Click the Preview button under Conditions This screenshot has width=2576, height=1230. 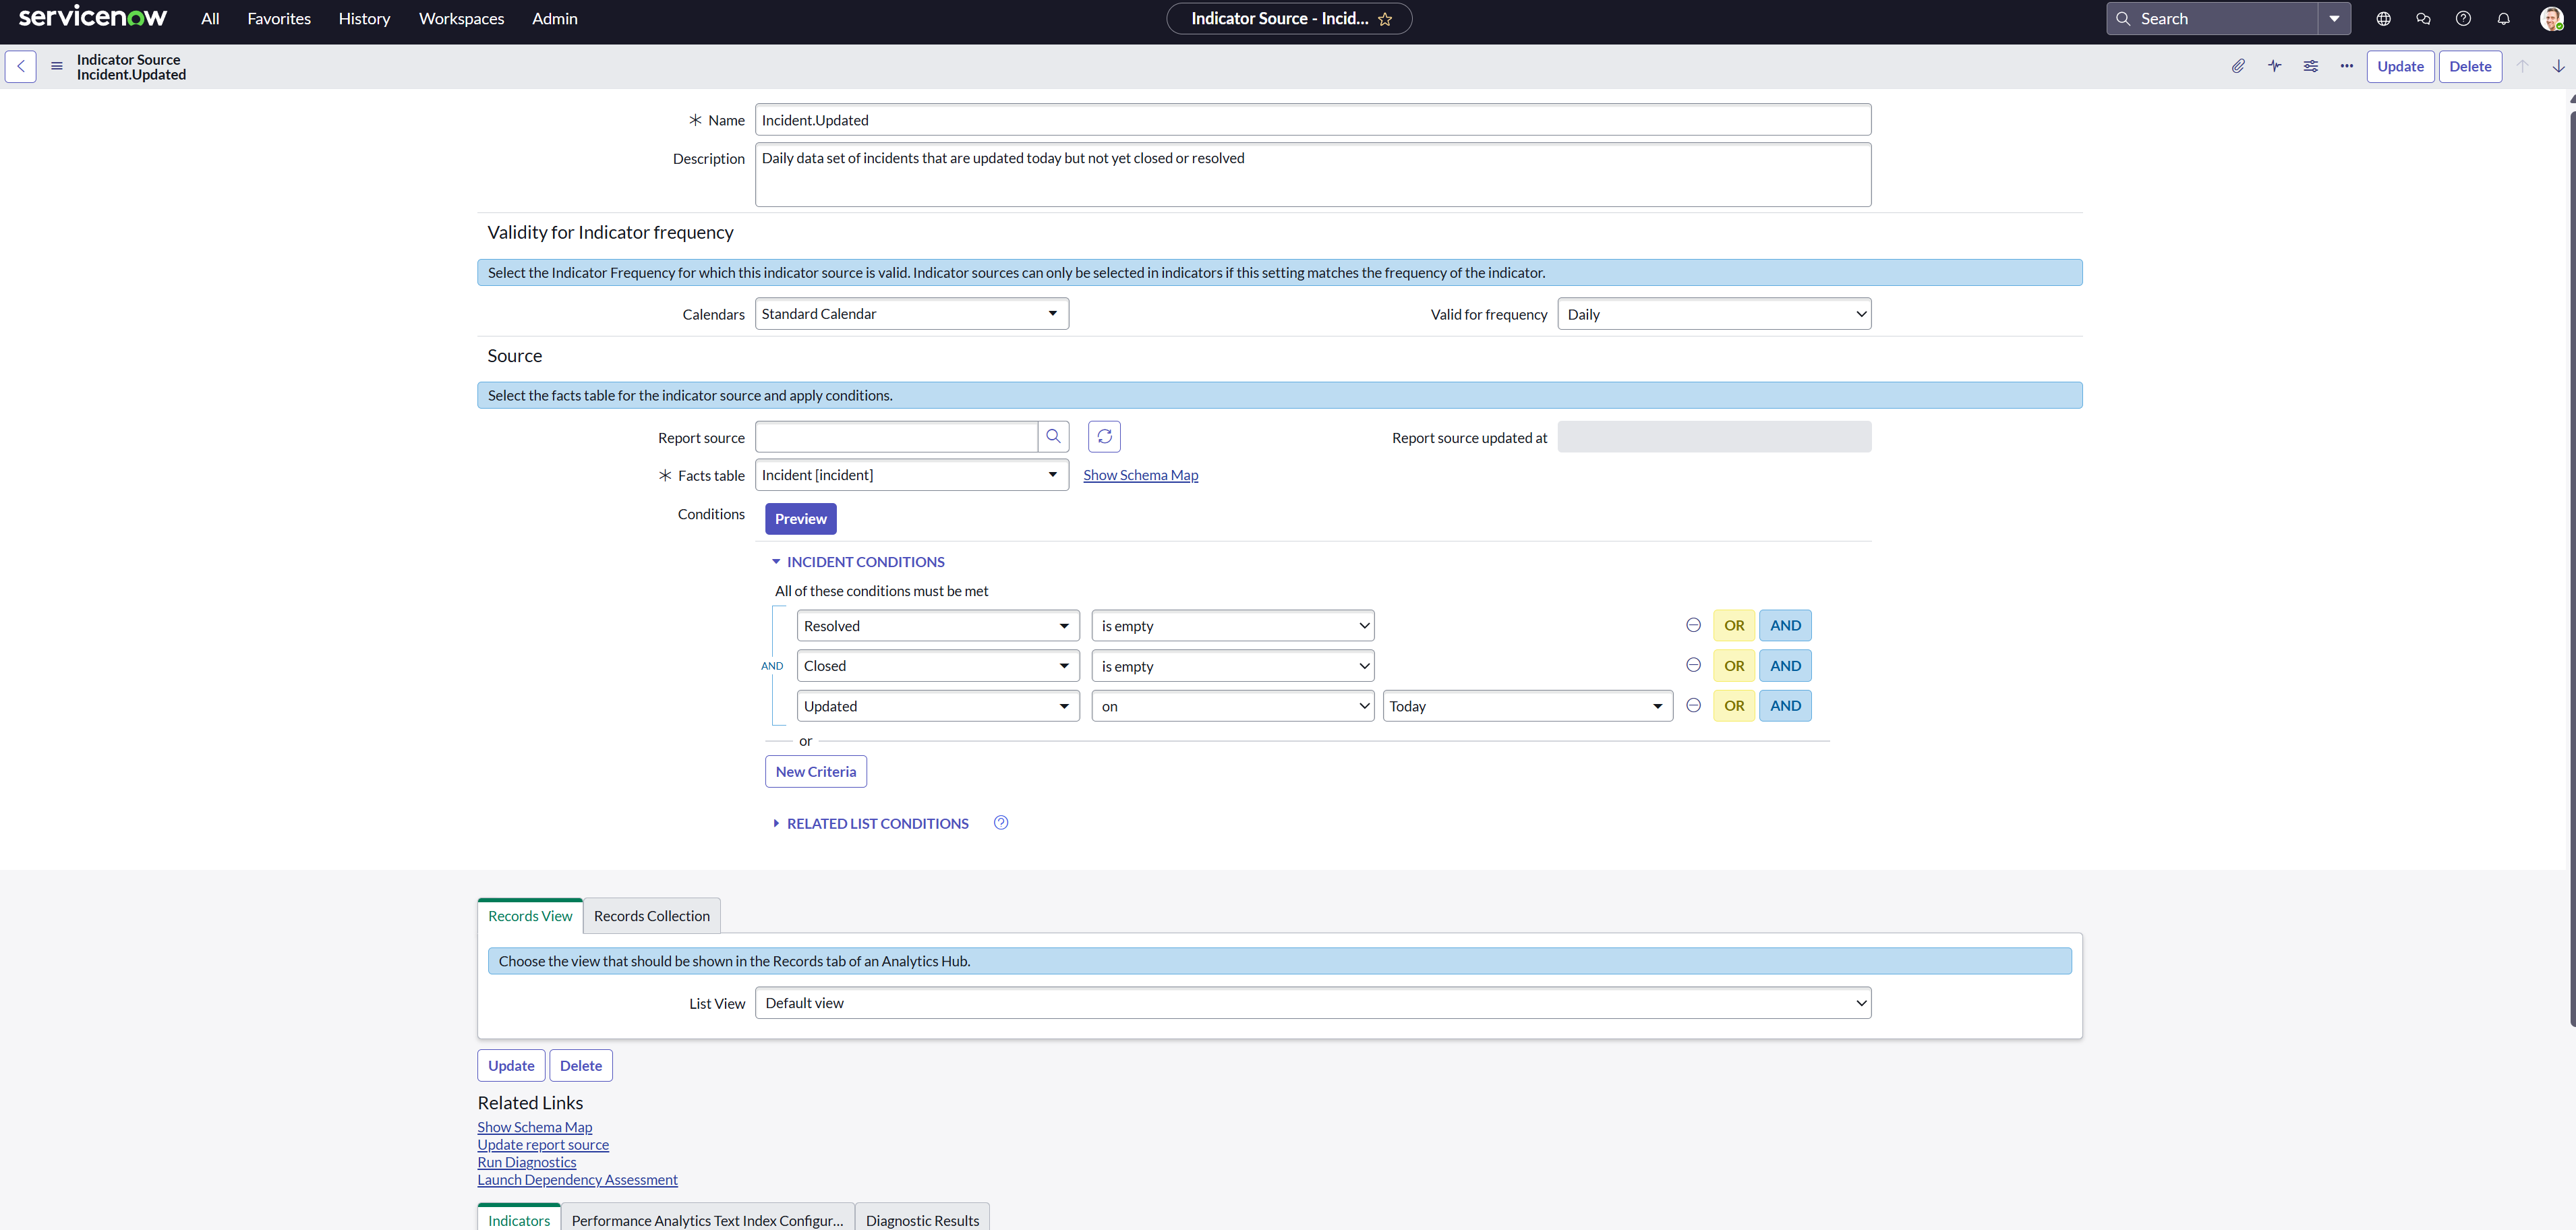(x=799, y=518)
